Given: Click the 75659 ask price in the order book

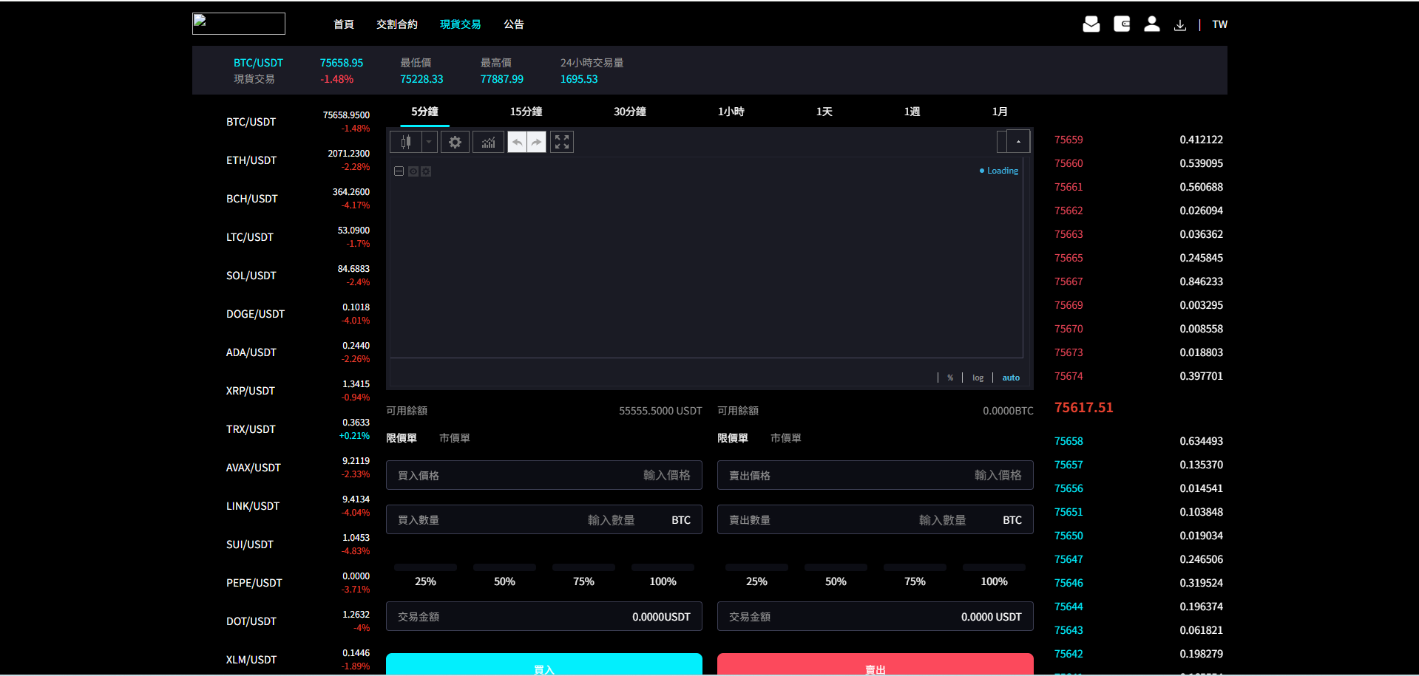Looking at the screenshot, I should pyautogui.click(x=1069, y=140).
